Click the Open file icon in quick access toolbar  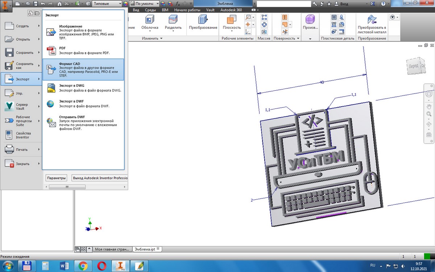tap(28, 4)
